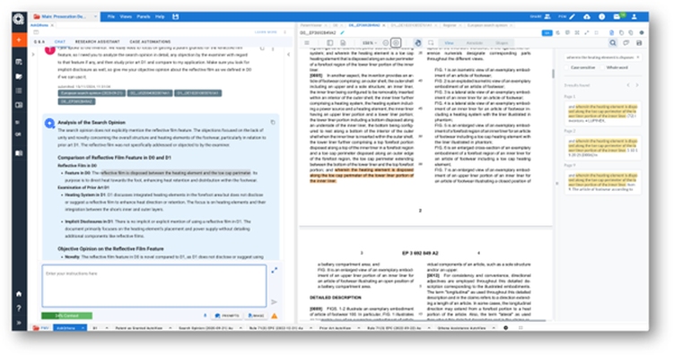Image resolution: width=673 pixels, height=355 pixels.
Task: Switch to the Research Assistant tab
Action: 98,42
